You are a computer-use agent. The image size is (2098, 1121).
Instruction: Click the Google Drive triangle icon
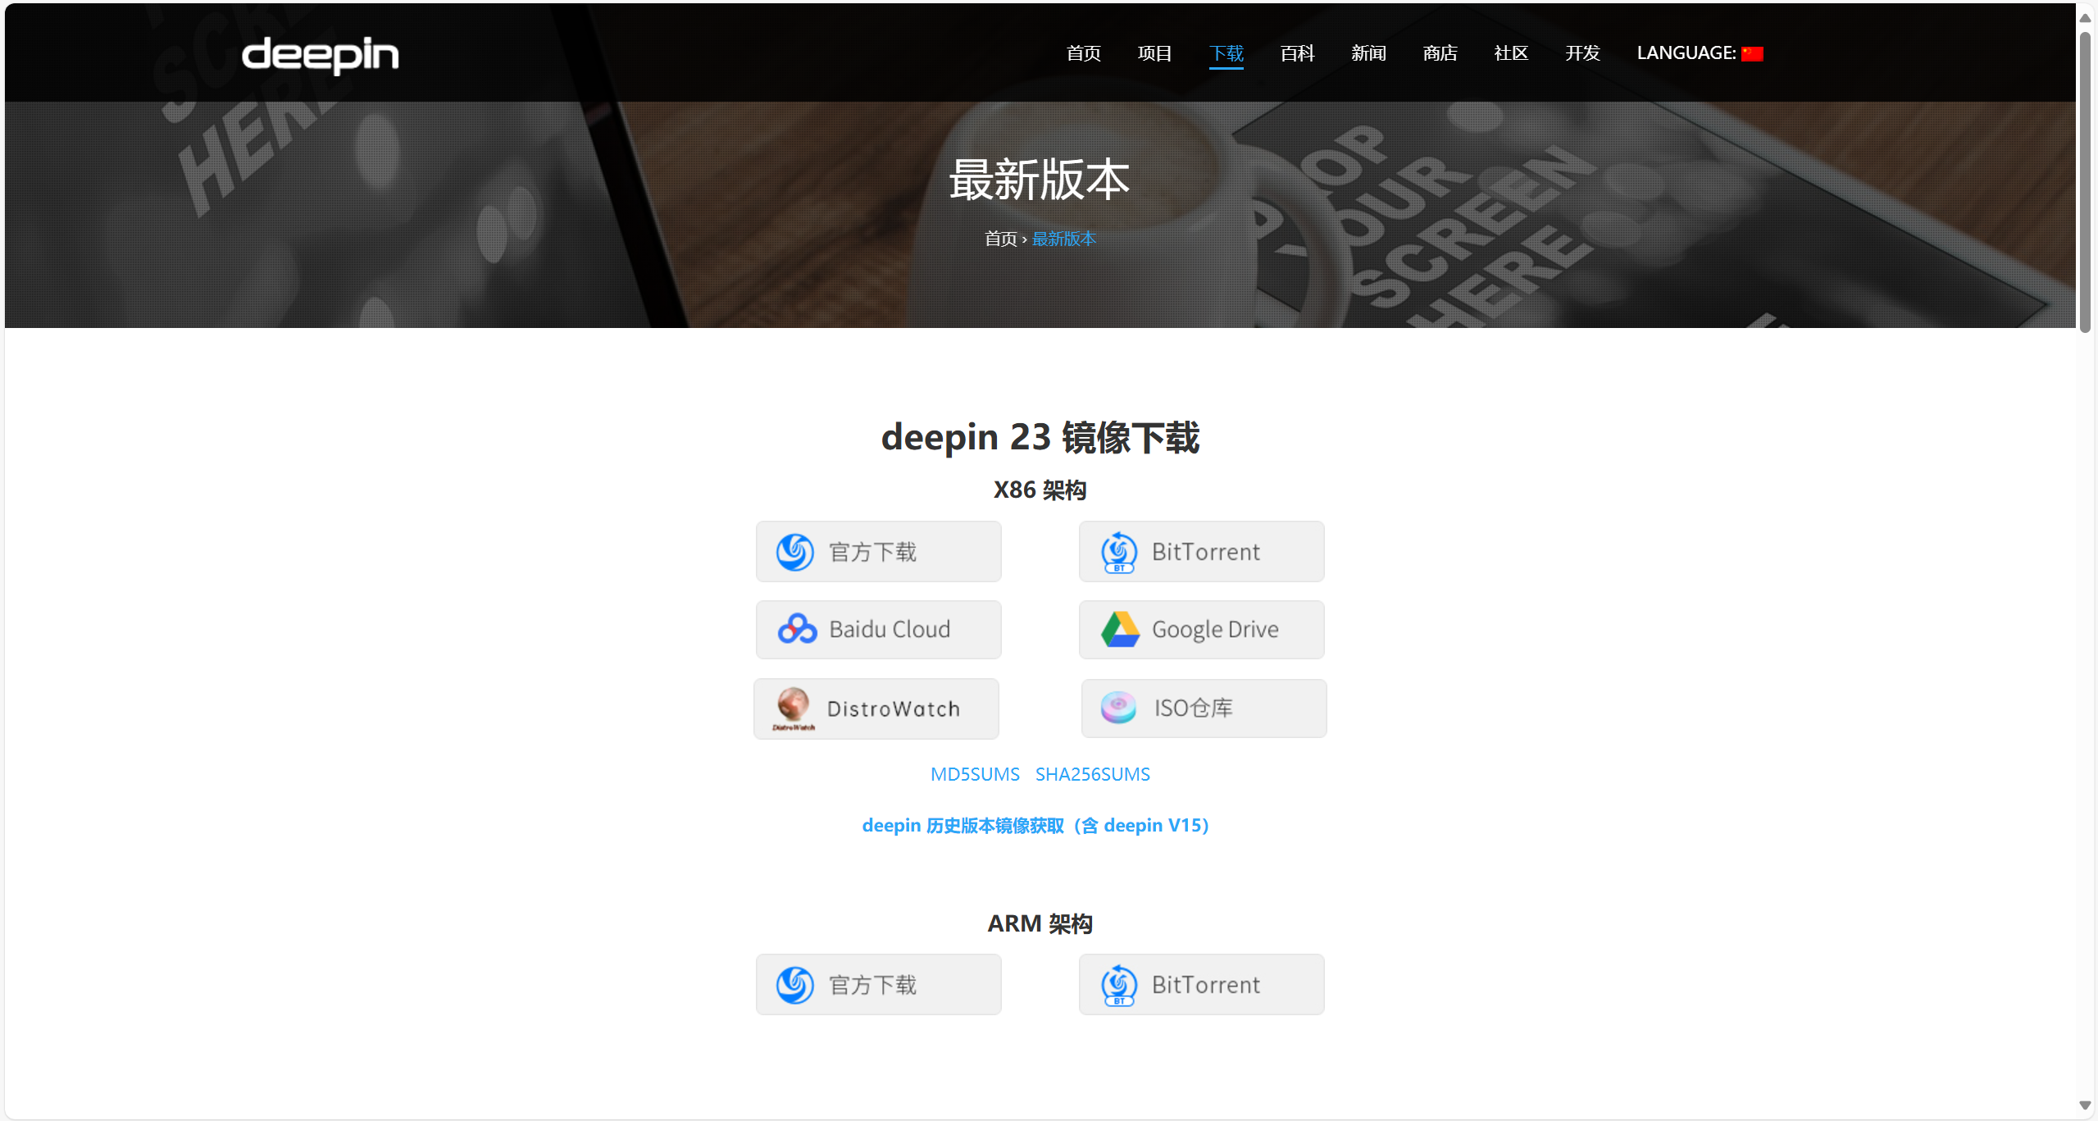(x=1120, y=629)
